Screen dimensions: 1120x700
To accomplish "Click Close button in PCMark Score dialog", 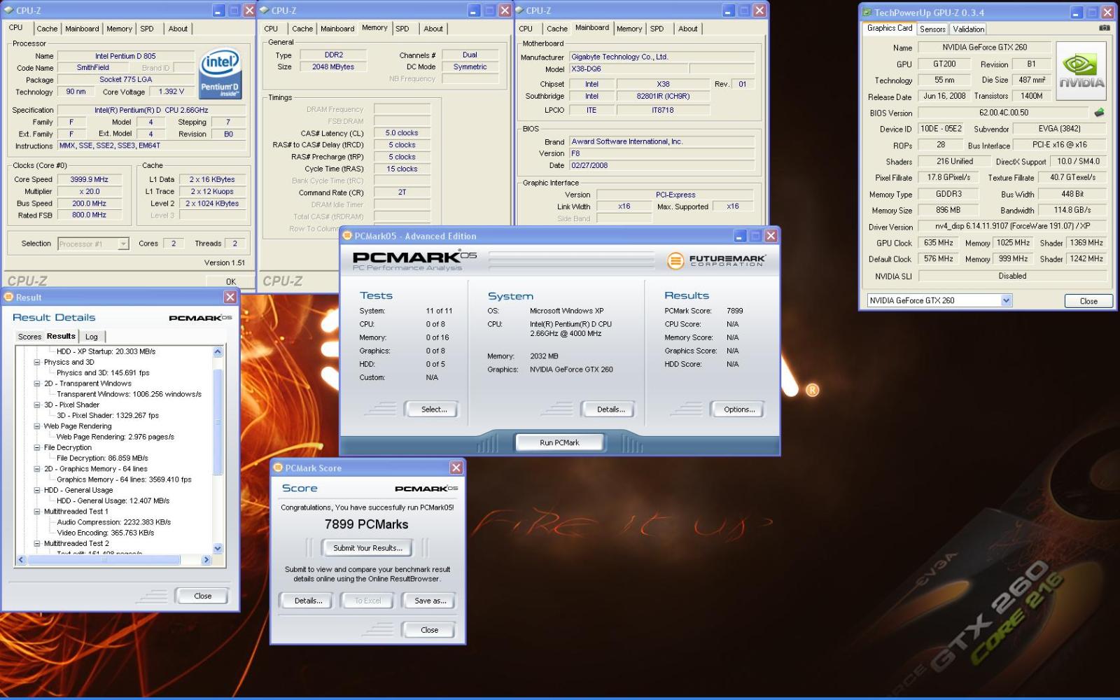I will pos(429,630).
